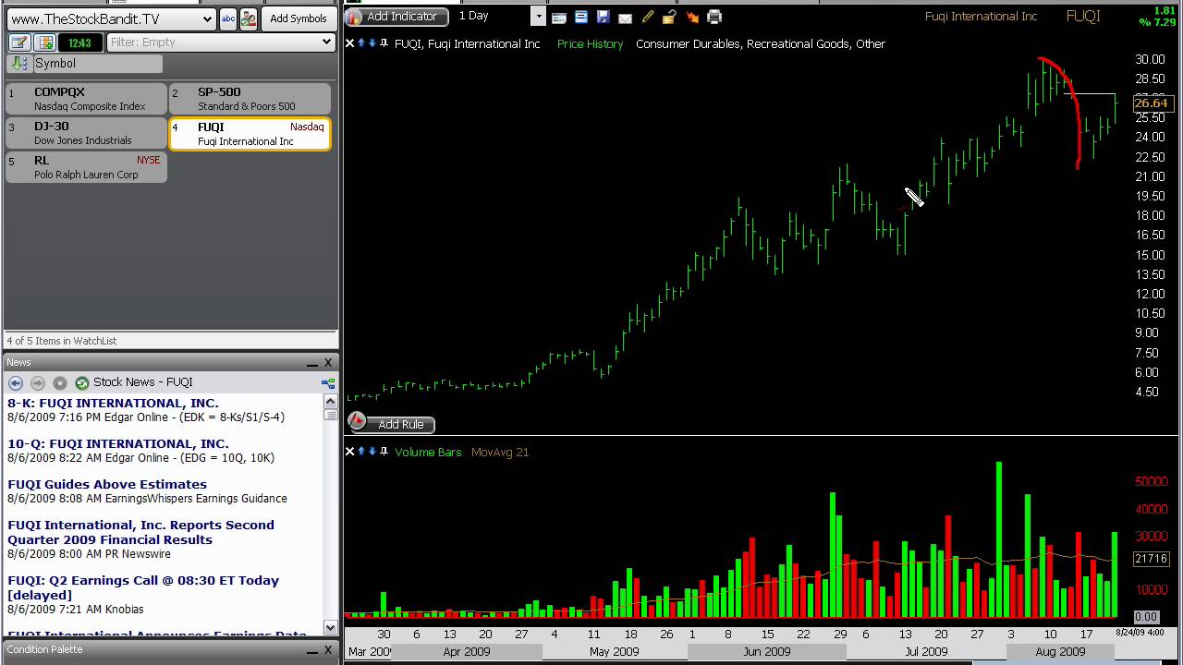Go back in the News panel
Viewport: 1183px width, 665px height.
pyautogui.click(x=16, y=382)
